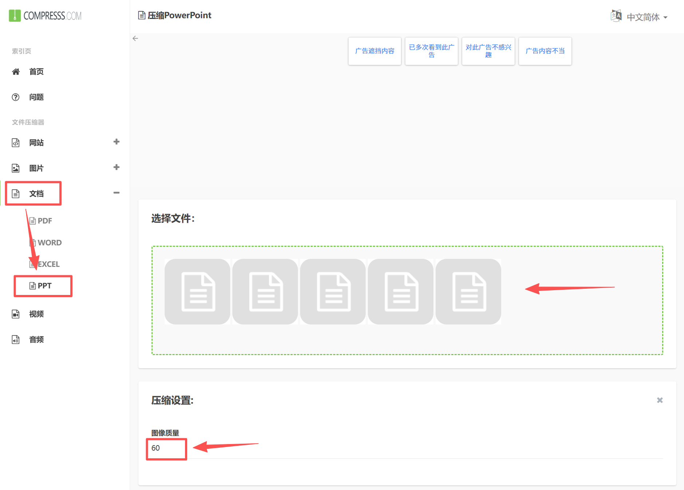Click the 视频 video compressor icon
The width and height of the screenshot is (684, 490).
click(16, 314)
